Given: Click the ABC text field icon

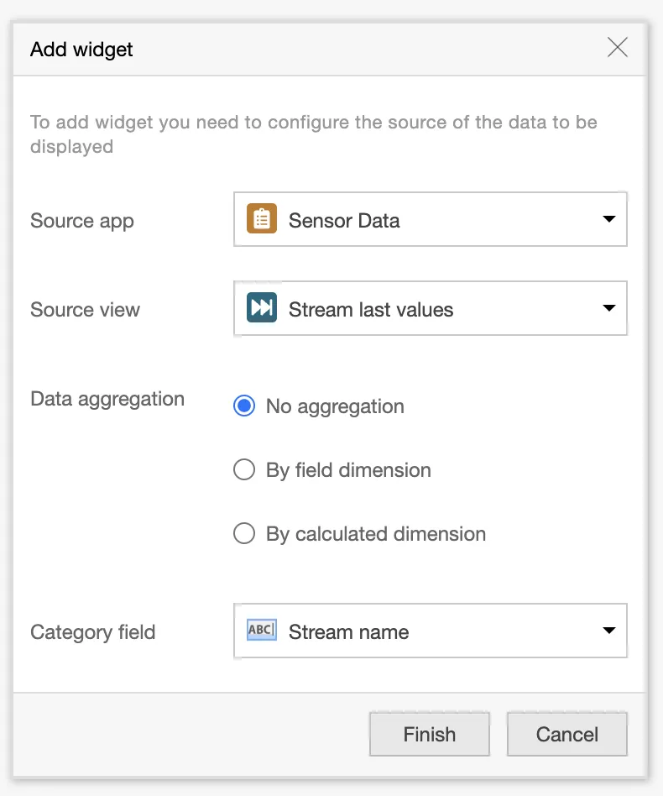Looking at the screenshot, I should (x=261, y=631).
